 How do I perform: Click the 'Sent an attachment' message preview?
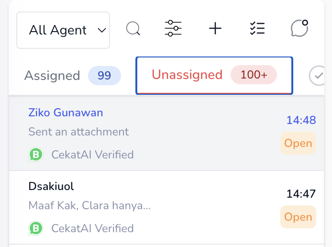pos(78,132)
